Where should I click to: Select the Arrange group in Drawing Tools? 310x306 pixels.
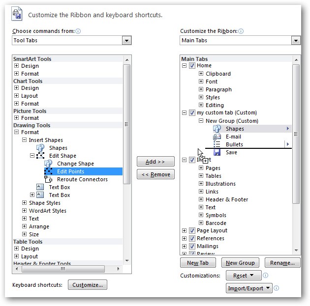coord(39,226)
